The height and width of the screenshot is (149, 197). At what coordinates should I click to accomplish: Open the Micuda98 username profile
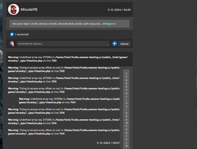(x=29, y=10)
